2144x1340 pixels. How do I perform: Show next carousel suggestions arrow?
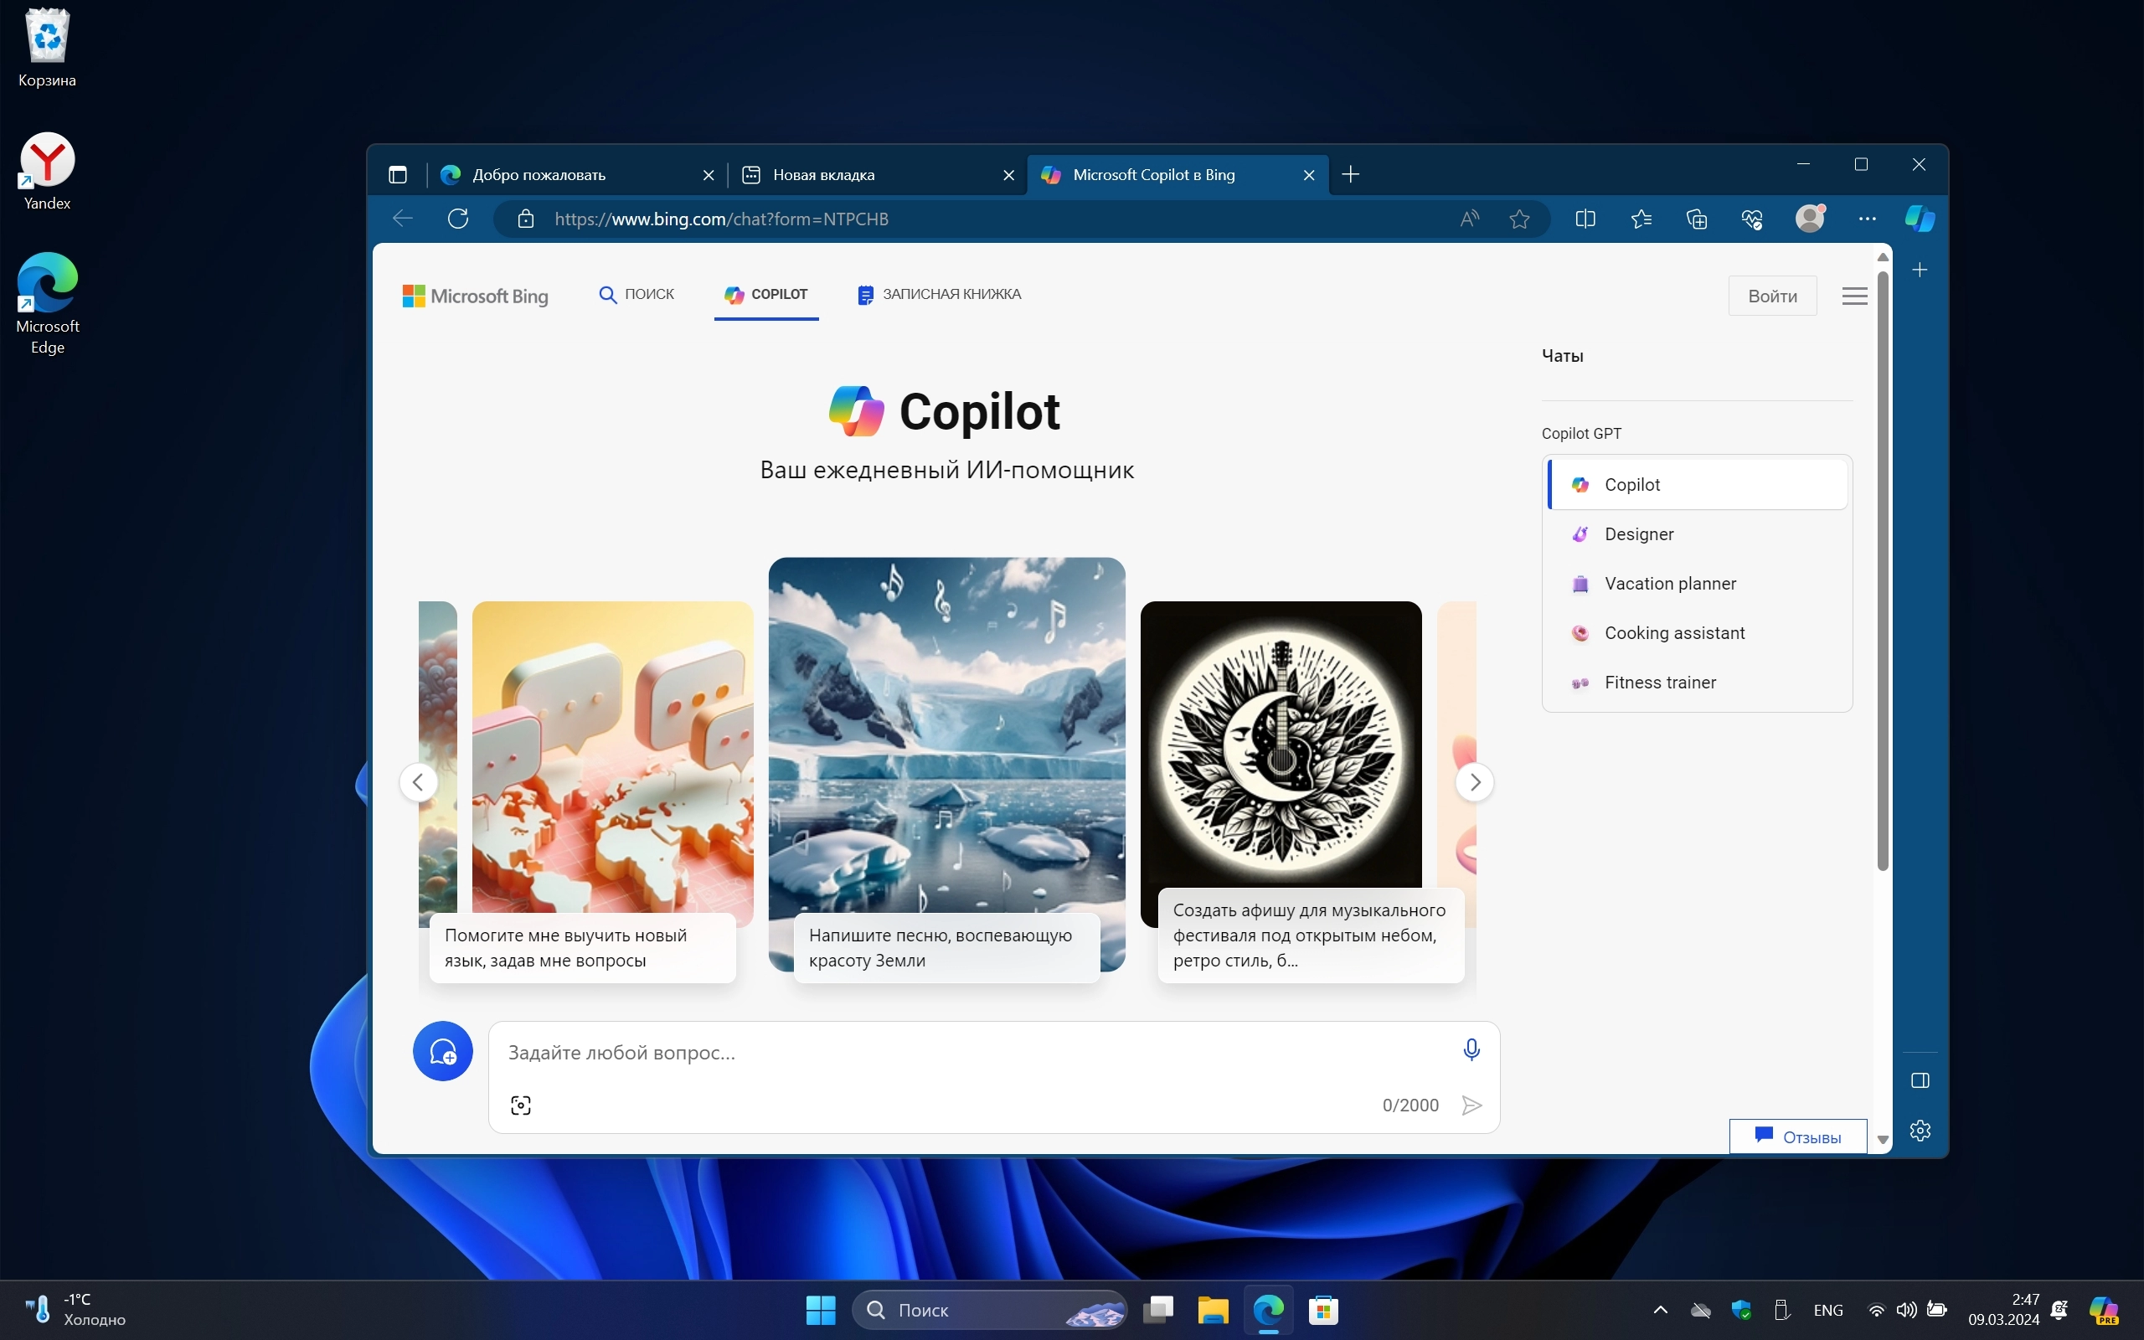pos(1474,781)
